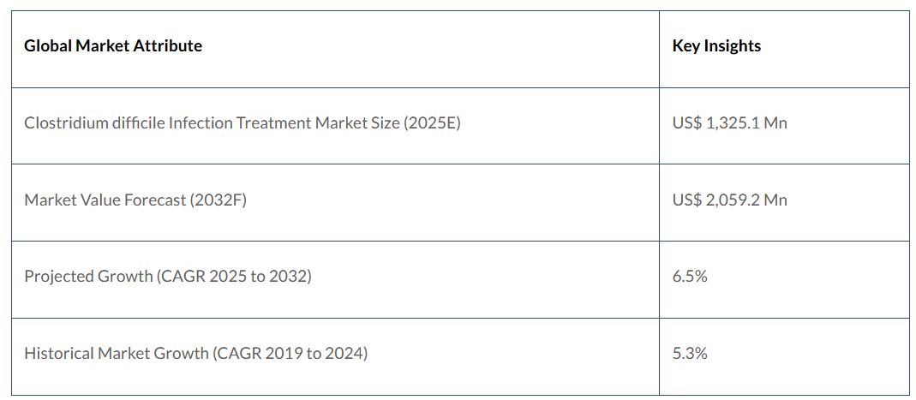916x400 pixels.
Task: Click the US$ 1,325.1 Mn value
Action: (x=729, y=123)
